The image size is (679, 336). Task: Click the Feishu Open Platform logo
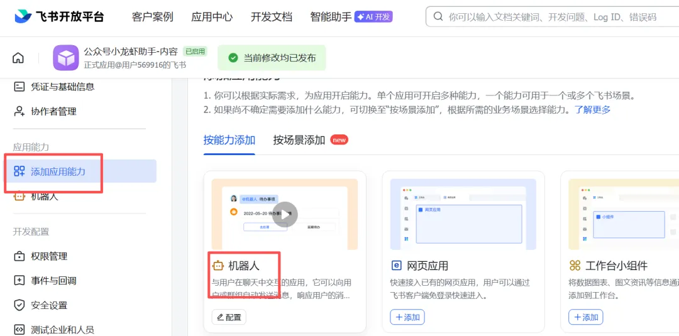click(59, 17)
